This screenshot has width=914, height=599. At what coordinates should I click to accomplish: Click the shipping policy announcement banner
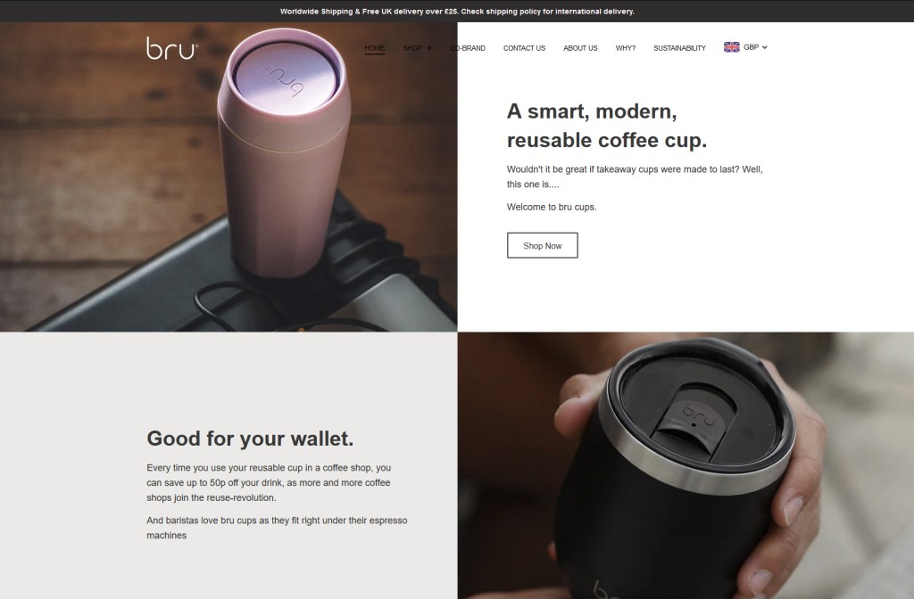[457, 11]
